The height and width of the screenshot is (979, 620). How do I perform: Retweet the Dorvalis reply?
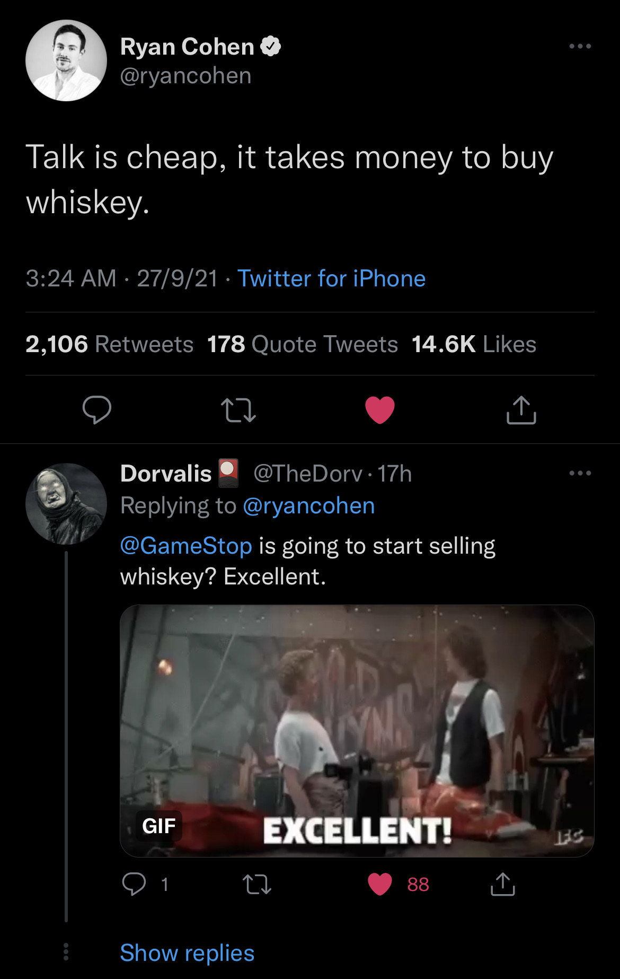coord(257,884)
